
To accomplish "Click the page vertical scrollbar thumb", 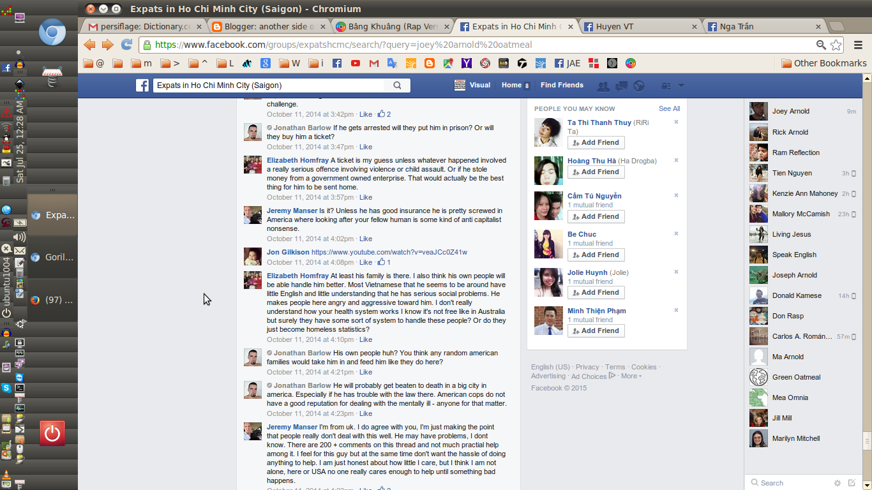I will point(867,441).
